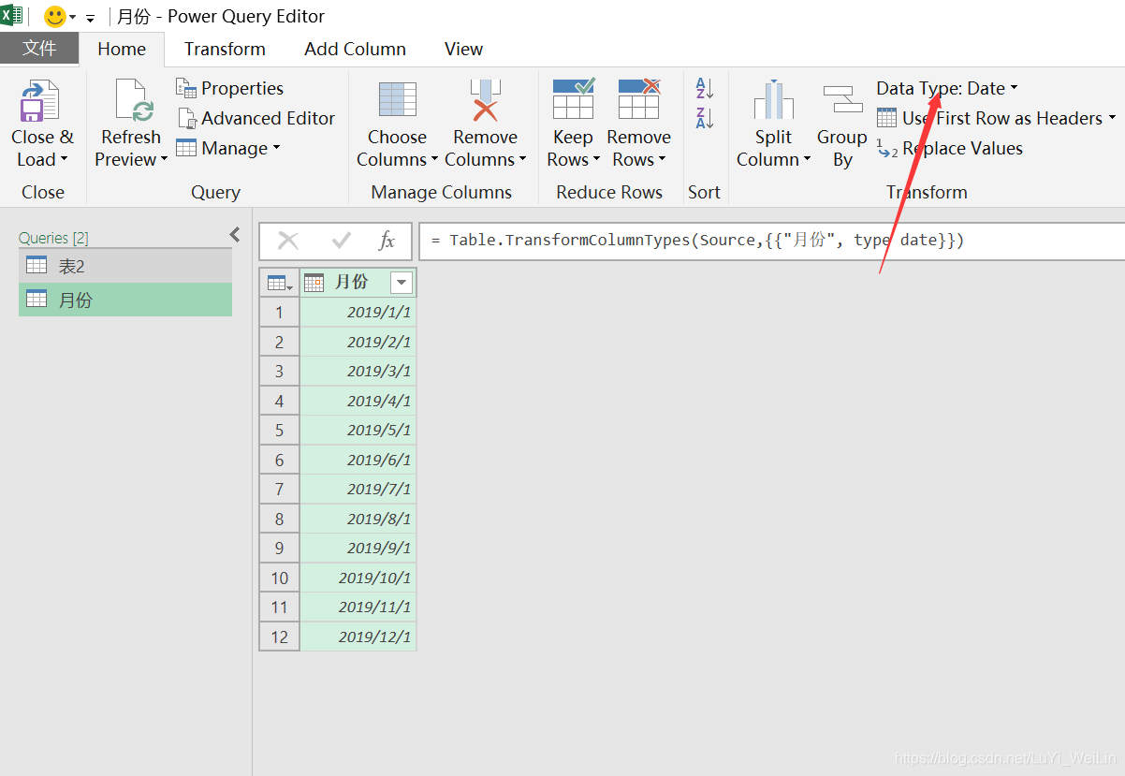The height and width of the screenshot is (776, 1125).
Task: Click the cell 2019/5/1
Action: 358,430
